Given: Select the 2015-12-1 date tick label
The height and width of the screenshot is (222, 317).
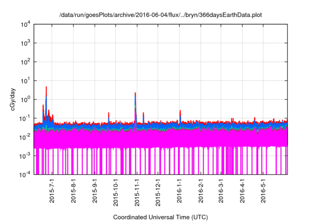Looking at the screenshot, I should point(158,192).
